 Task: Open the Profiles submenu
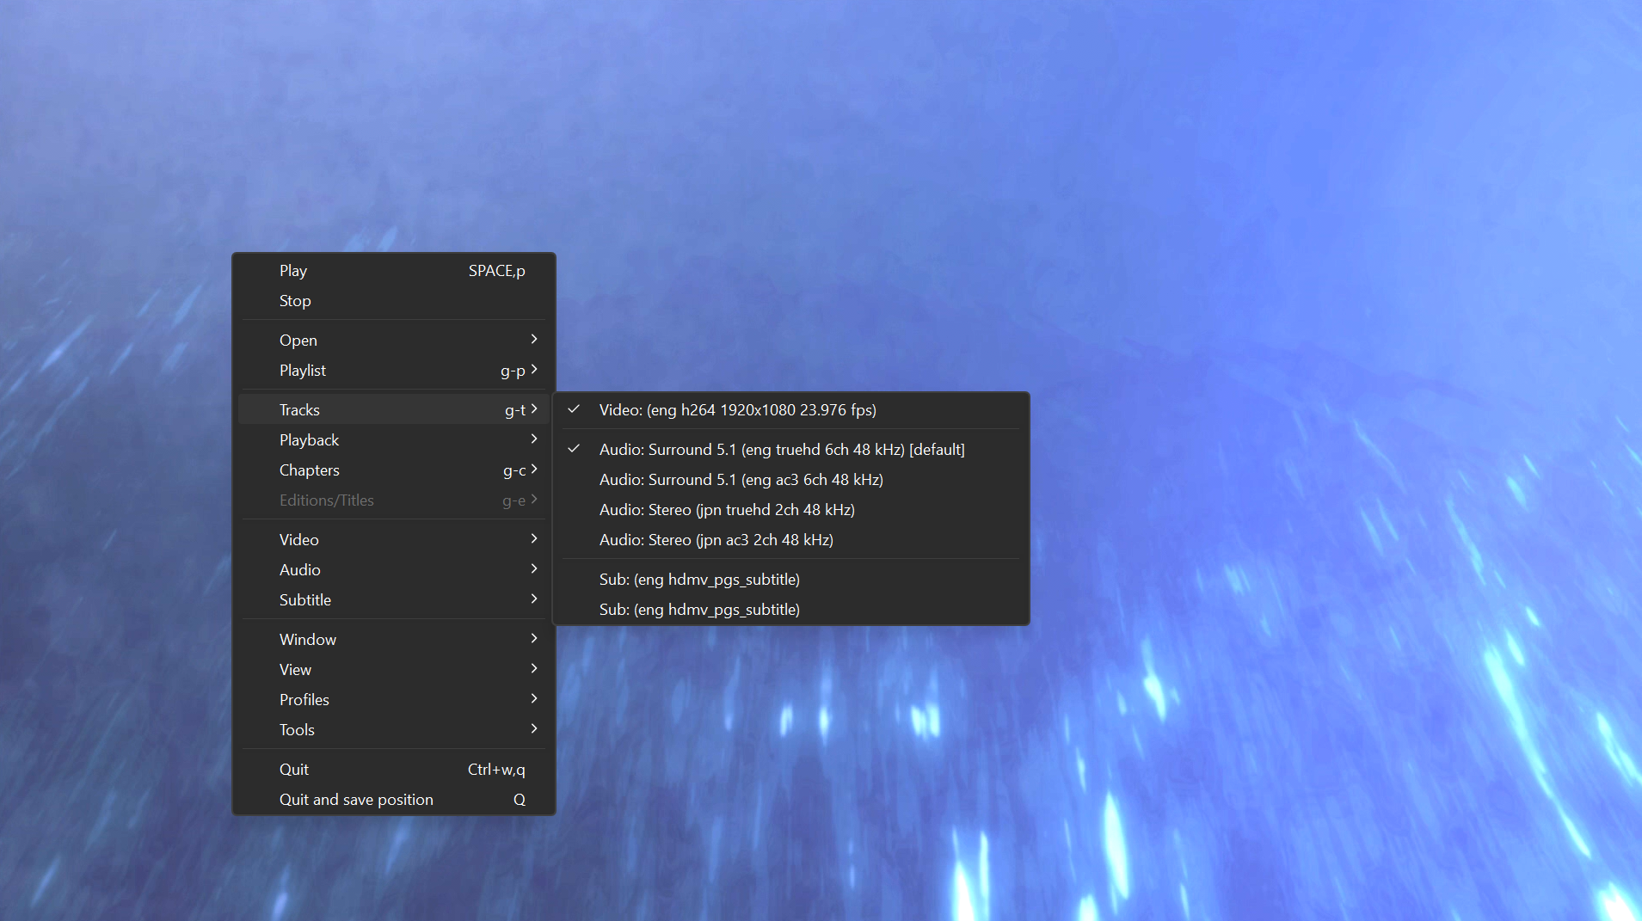(x=394, y=700)
